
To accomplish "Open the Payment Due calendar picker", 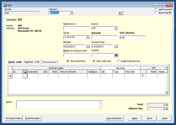I will (x=116, y=46).
